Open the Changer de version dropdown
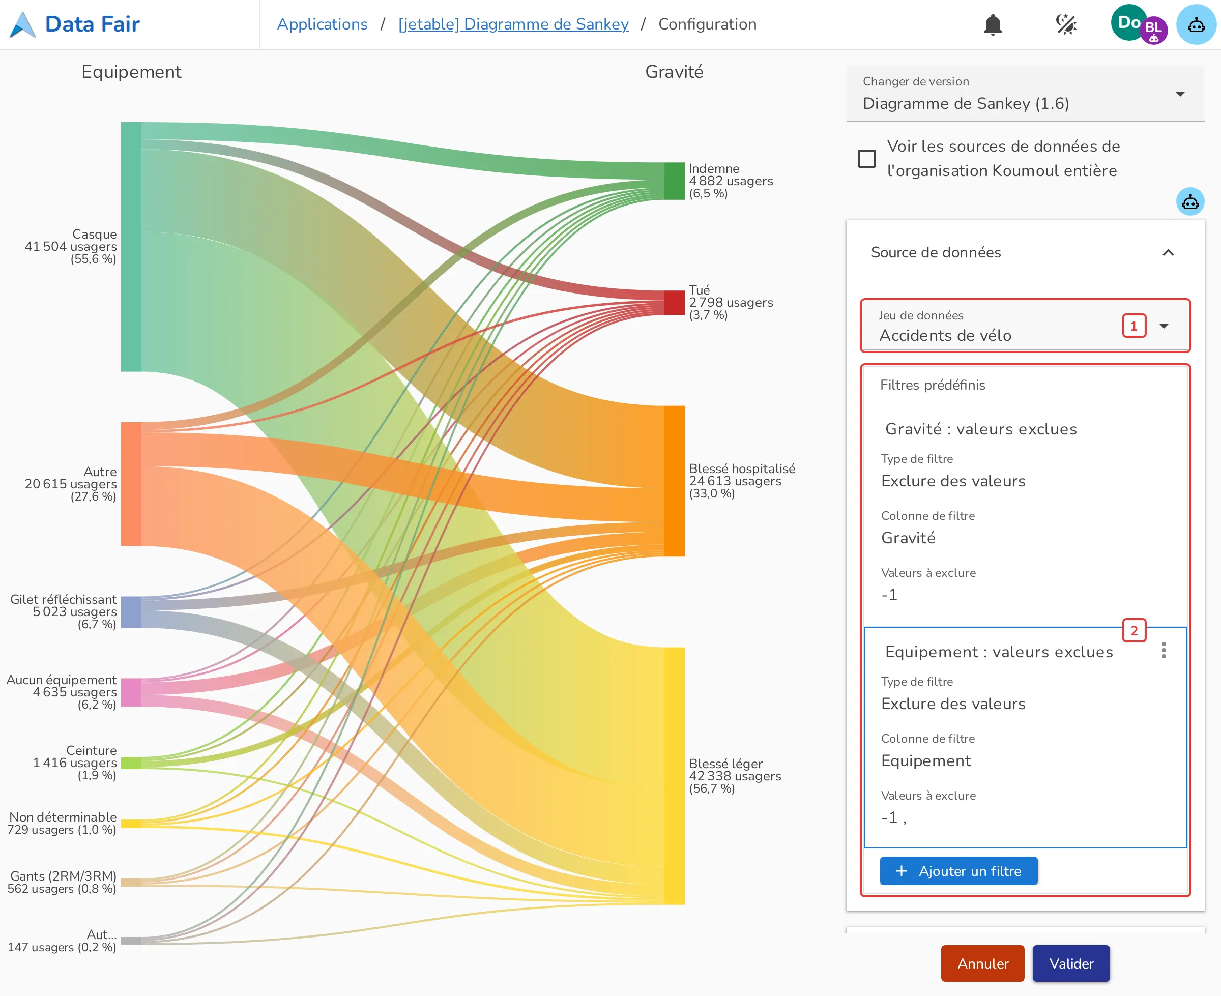The image size is (1221, 996). click(x=1025, y=94)
